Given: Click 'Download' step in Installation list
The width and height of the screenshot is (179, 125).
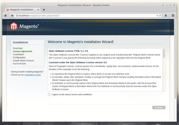Looking at the screenshot, I should click(18, 48).
